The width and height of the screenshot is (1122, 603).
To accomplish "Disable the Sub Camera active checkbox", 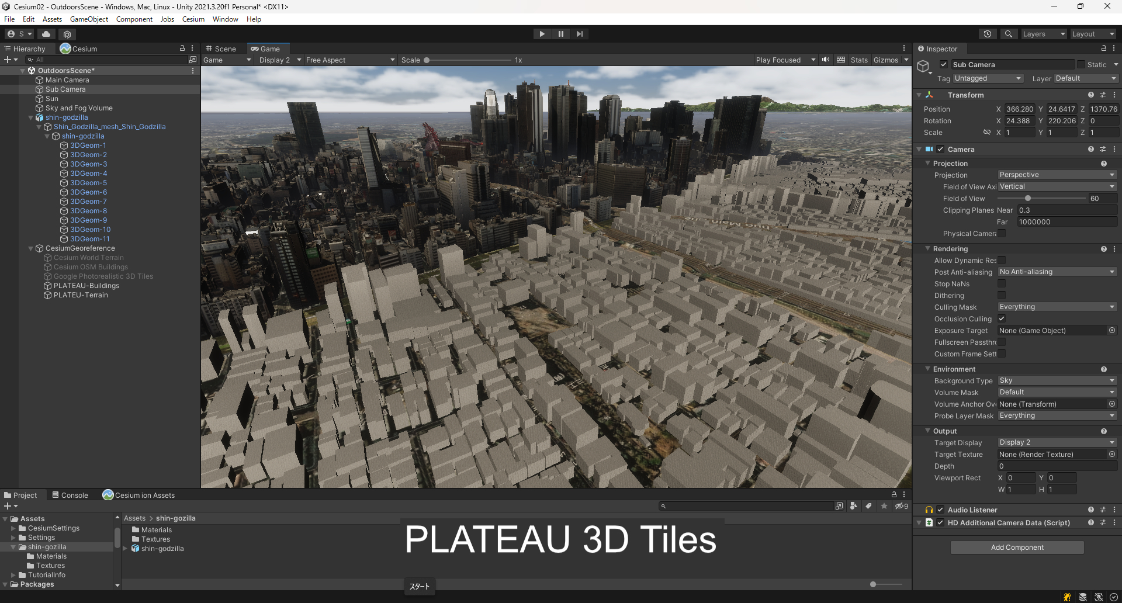I will coord(944,64).
